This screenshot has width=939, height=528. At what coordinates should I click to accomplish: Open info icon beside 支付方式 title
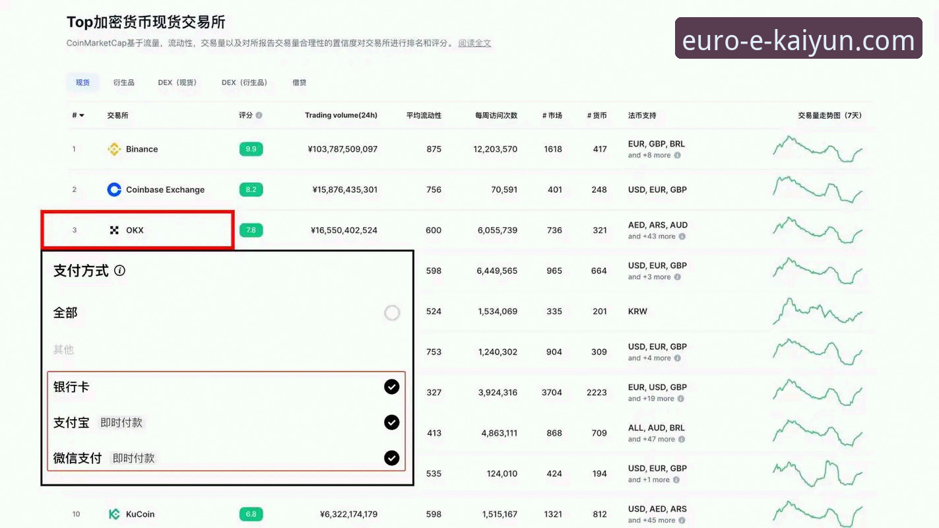coord(119,270)
